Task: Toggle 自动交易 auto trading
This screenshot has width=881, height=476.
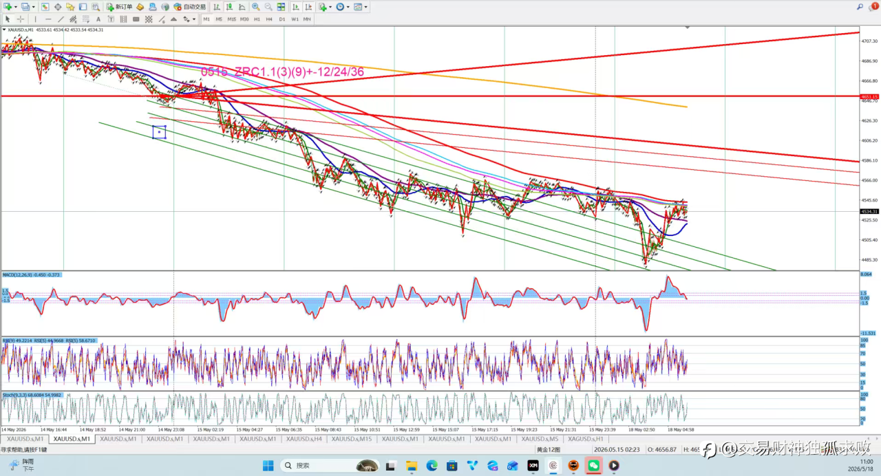Action: [190, 7]
